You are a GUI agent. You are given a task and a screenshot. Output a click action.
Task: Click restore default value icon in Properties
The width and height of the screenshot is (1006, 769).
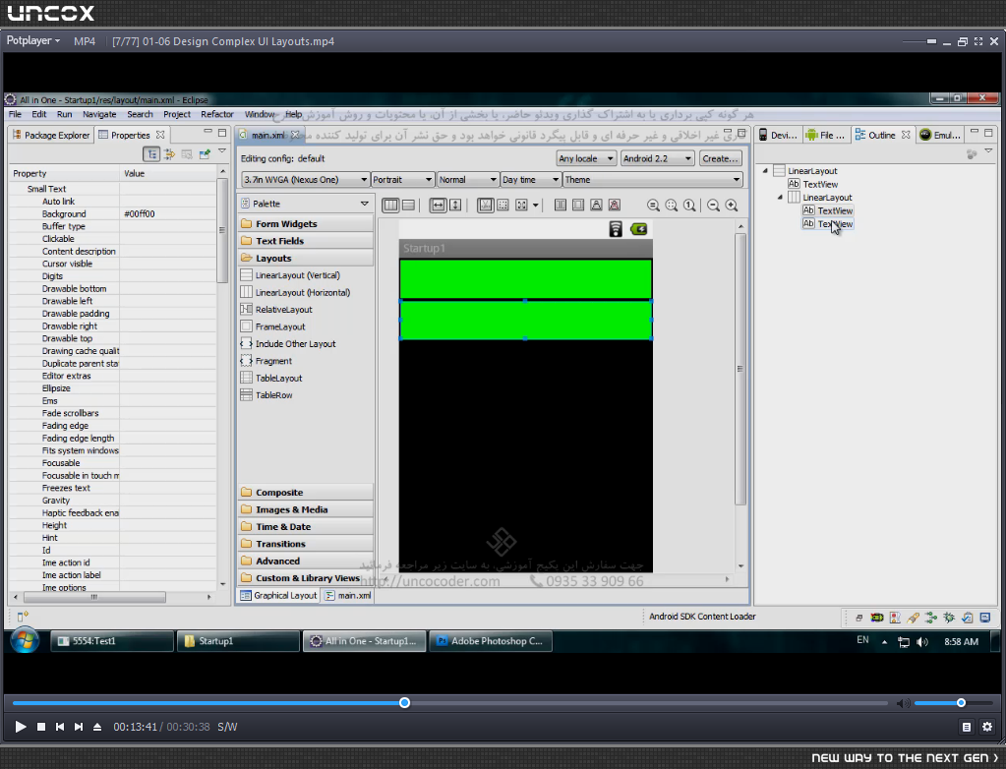coord(187,154)
